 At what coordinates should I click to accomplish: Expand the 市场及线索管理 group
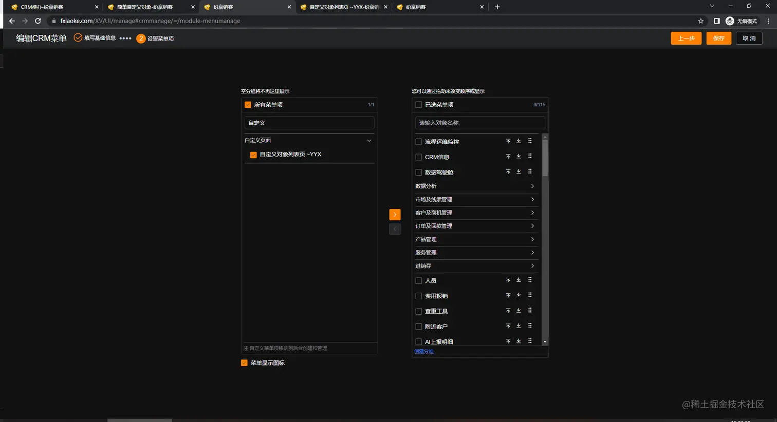click(532, 199)
